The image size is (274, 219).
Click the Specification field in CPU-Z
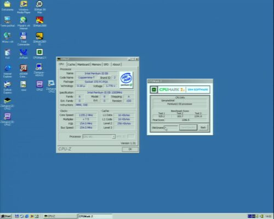click(105, 93)
